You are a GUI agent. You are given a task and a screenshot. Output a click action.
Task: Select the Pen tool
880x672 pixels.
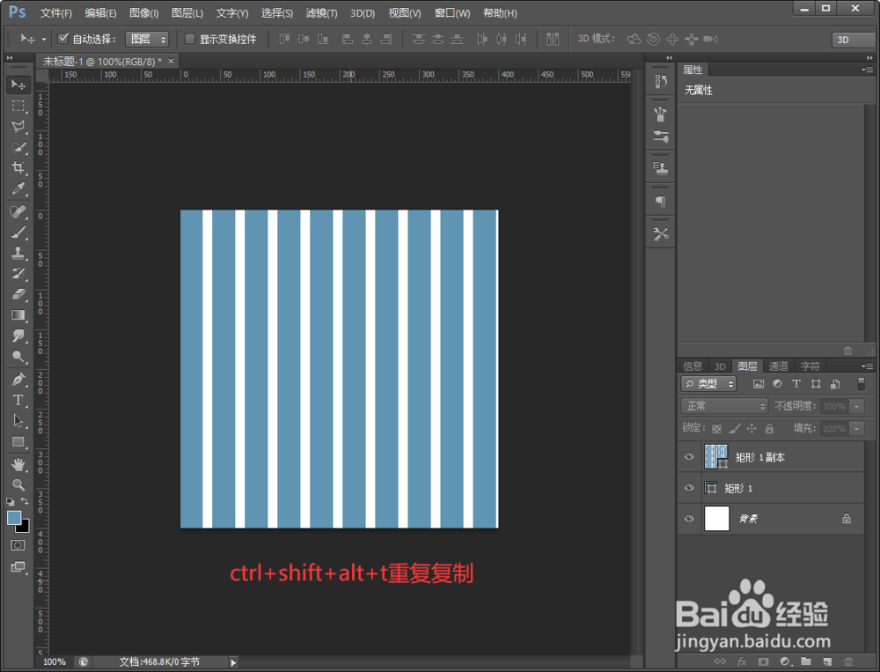(18, 380)
